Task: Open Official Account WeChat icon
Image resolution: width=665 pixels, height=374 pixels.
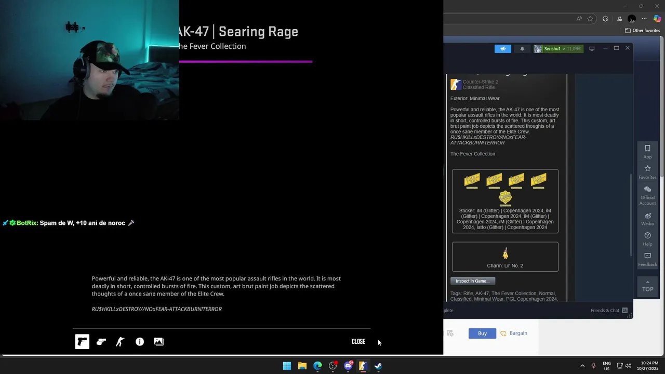Action: (647, 195)
